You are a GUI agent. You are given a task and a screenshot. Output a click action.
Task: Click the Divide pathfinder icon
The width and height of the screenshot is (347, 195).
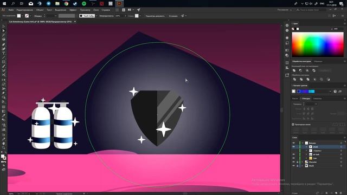(294, 80)
